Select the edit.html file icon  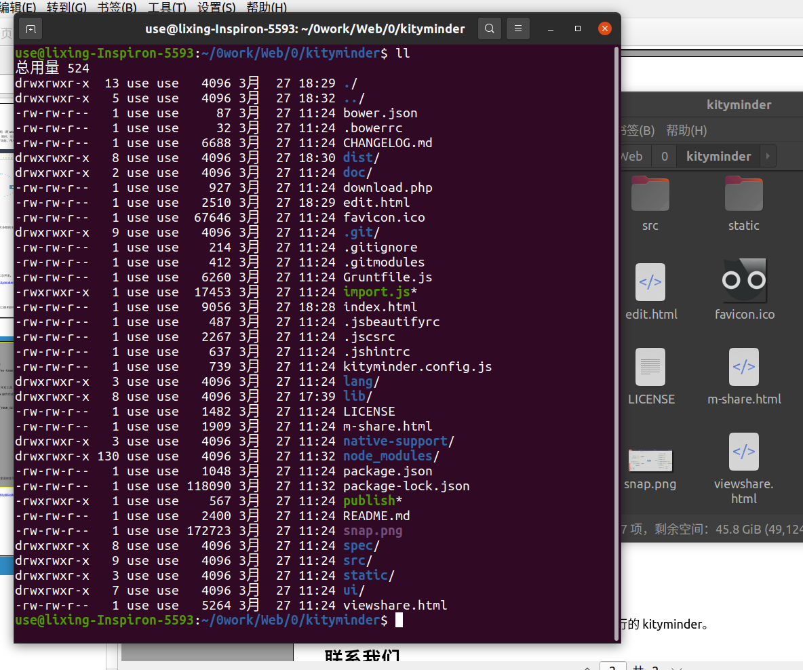point(650,282)
